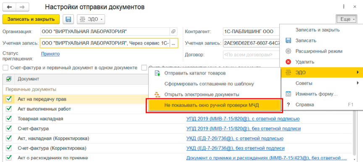363x162 pixels.
Task: Uncheck Акт о расхождениях по приемке
Action: (x=8, y=158)
